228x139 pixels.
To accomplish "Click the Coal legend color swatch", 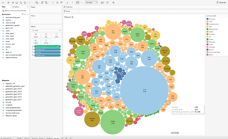I will [x=208, y=22].
